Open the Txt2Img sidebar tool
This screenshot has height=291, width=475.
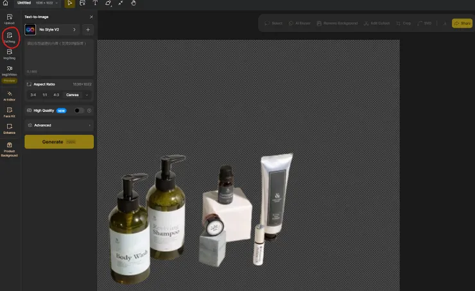click(x=10, y=38)
